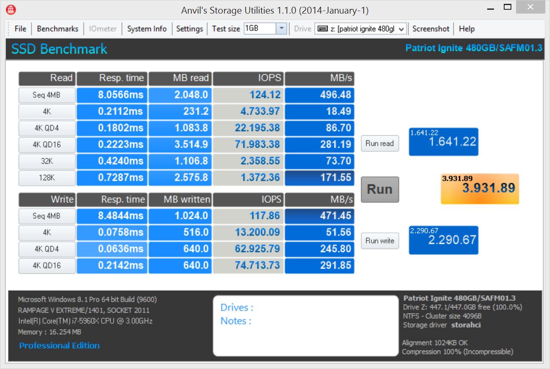
Task: Click the storahci storage driver text
Action: point(466,325)
